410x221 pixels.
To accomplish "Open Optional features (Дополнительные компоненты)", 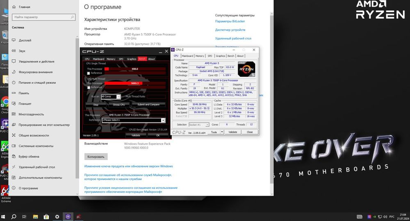I will point(40,177).
